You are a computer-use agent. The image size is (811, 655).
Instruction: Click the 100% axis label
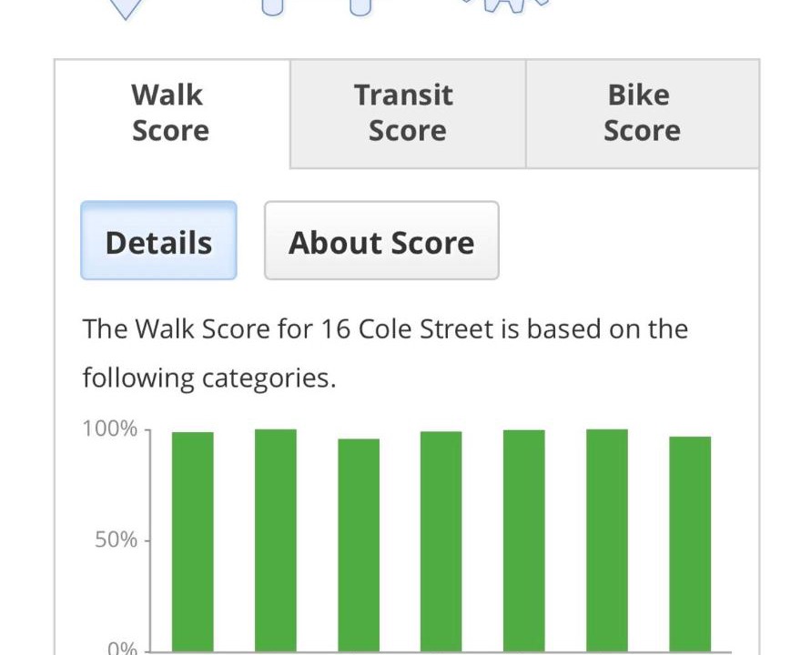pos(110,428)
